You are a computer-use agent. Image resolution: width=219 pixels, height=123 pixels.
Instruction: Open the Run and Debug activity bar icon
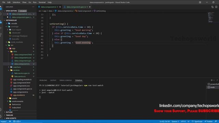[x=1, y=28]
